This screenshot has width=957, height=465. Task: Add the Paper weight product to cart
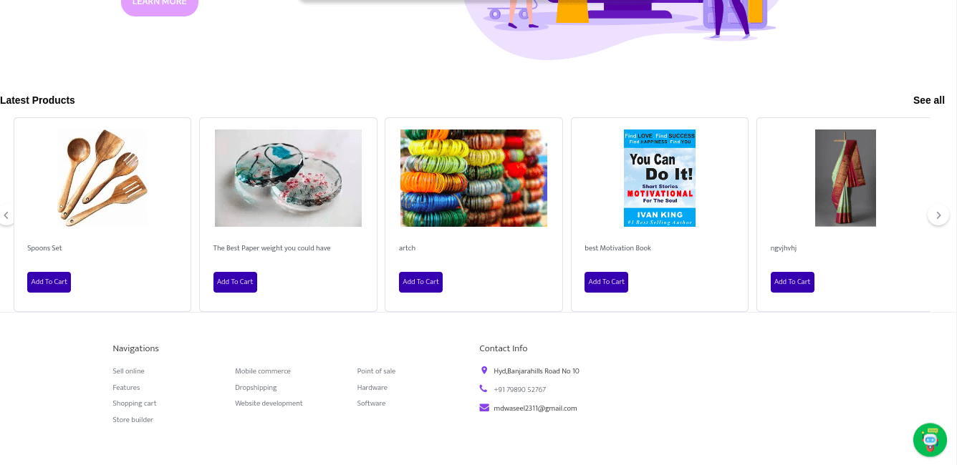(235, 282)
